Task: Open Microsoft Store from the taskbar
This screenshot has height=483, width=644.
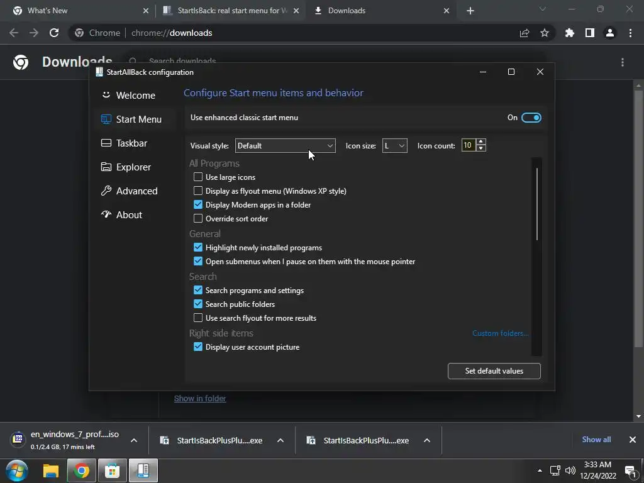Action: [112, 470]
